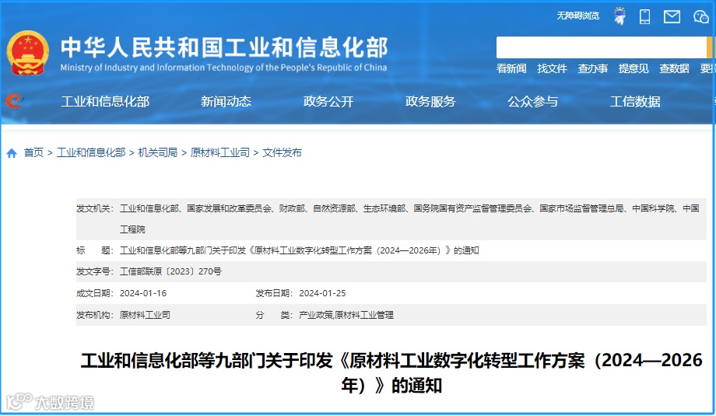Click the 发布日期 value 2024-01-25
The image size is (716, 416).
[x=322, y=293]
